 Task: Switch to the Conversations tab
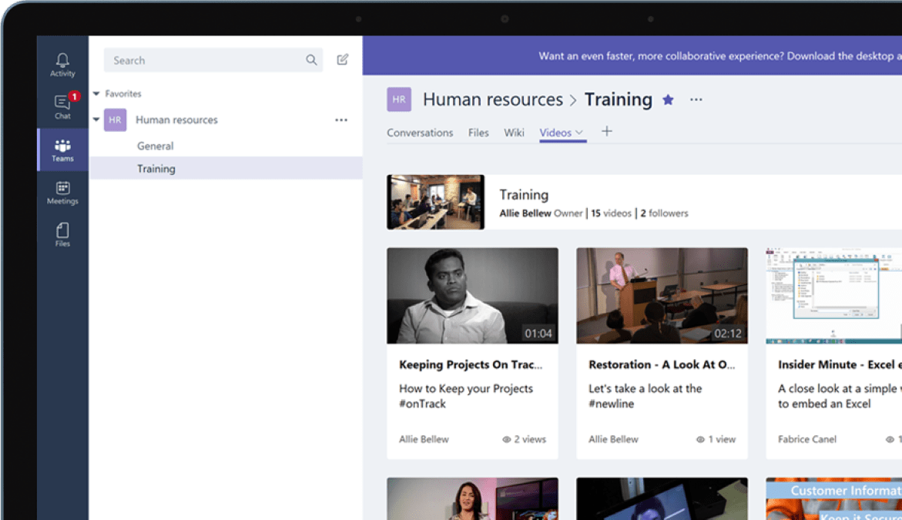[419, 133]
